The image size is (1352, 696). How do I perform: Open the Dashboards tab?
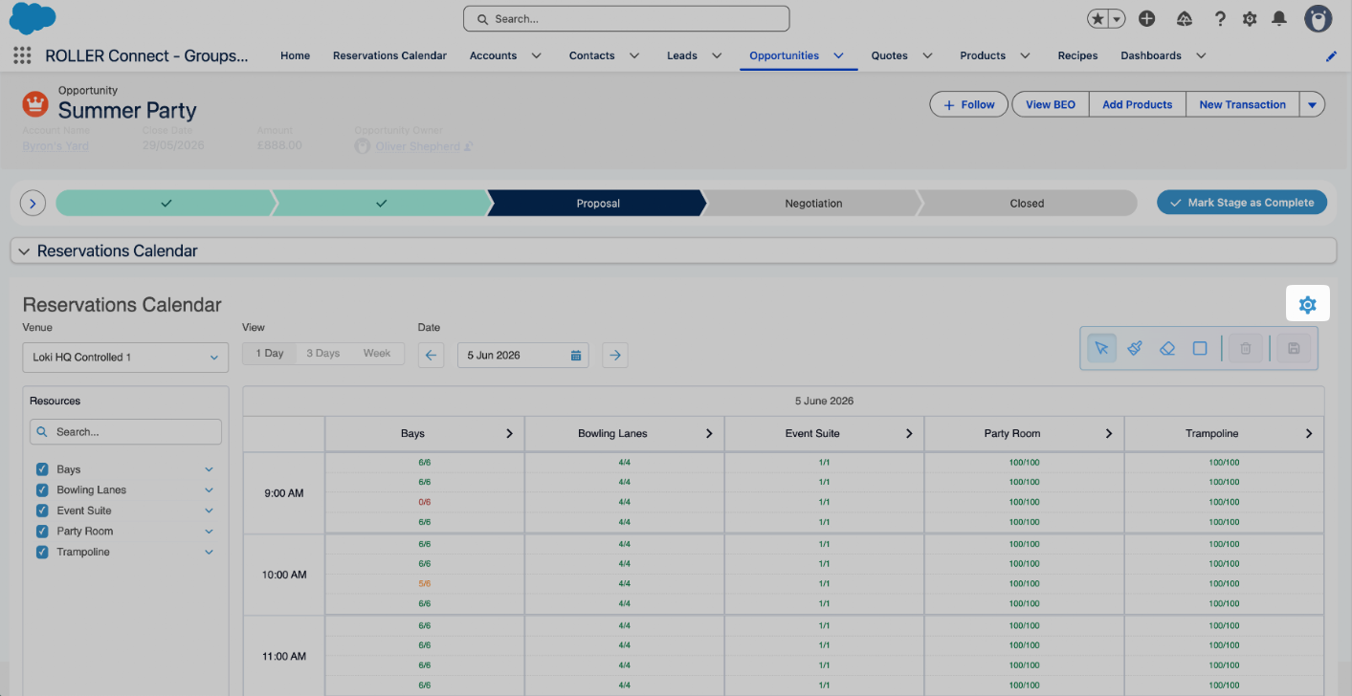[1151, 55]
